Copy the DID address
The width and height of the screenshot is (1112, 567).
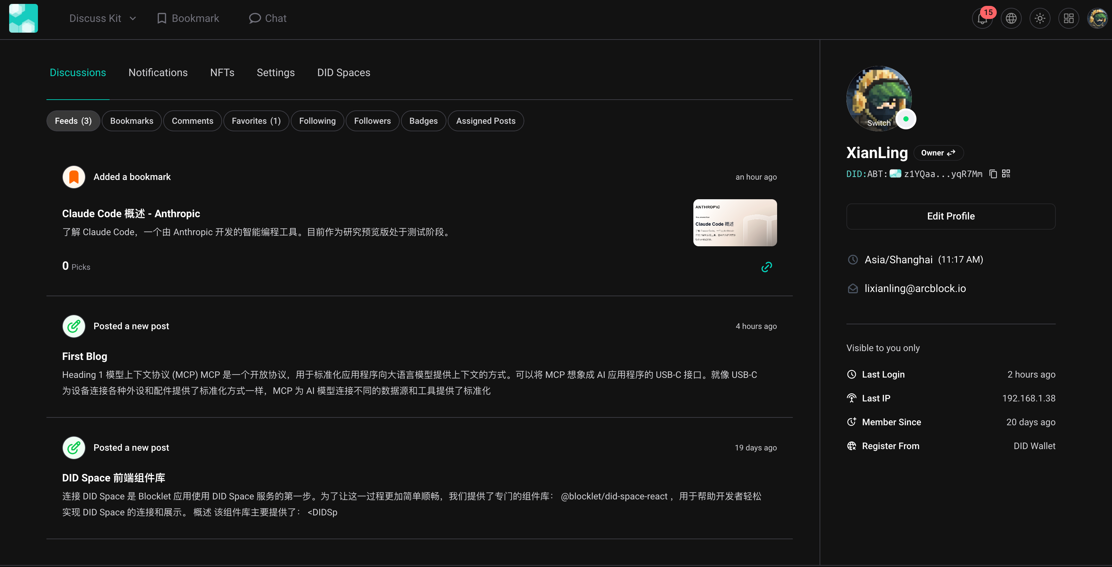pos(993,174)
